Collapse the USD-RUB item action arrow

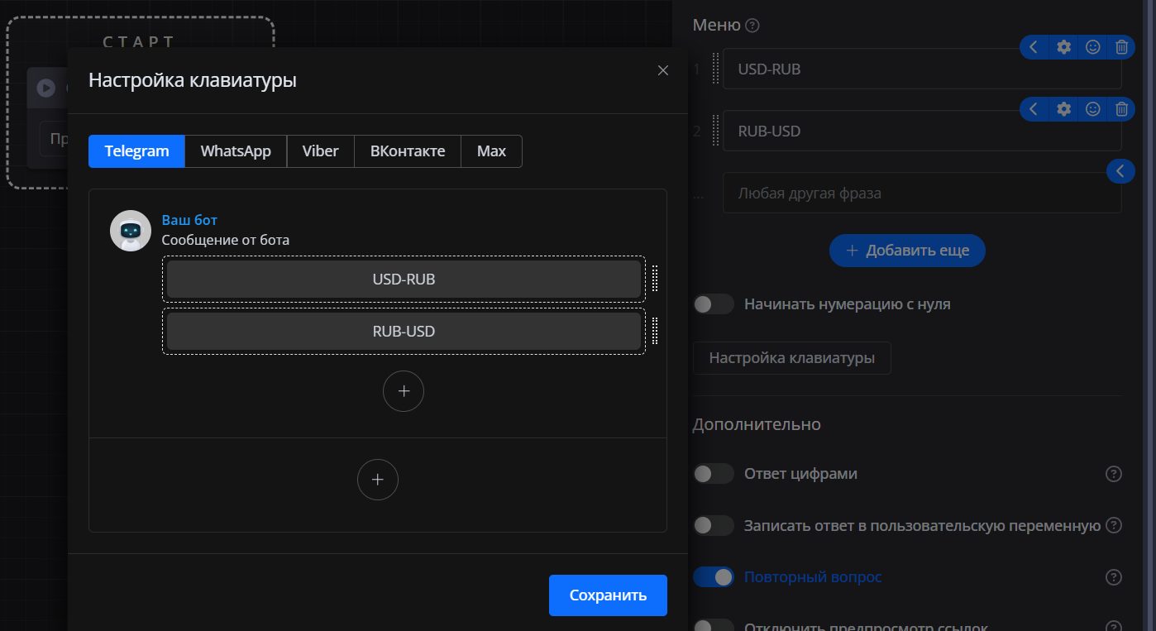pyautogui.click(x=1034, y=47)
